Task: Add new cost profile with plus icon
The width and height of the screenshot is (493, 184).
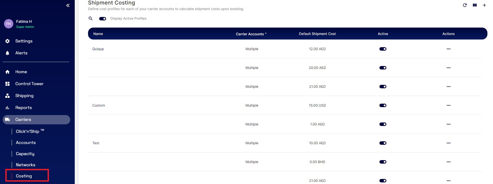Action: pos(484,5)
